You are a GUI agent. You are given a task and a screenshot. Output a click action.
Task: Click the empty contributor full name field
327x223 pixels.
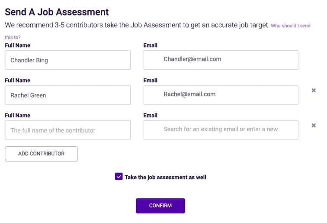tap(68, 130)
